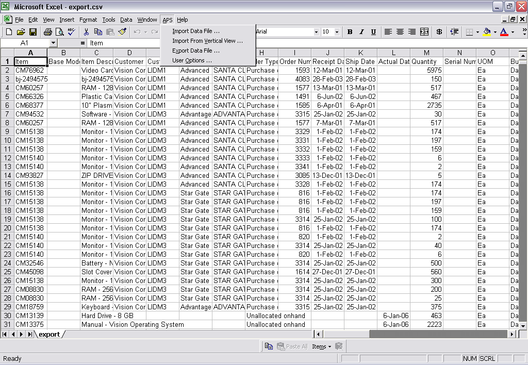The height and width of the screenshot is (365, 528).
Task: Choose Import From Vertical View
Action: coord(207,41)
